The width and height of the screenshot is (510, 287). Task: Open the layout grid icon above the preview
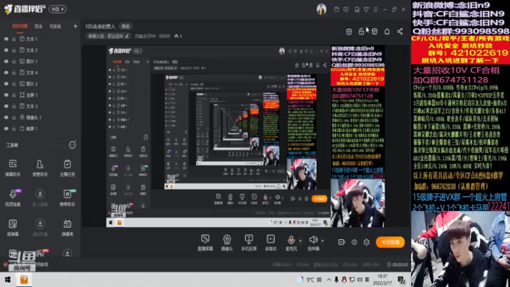click(375, 31)
